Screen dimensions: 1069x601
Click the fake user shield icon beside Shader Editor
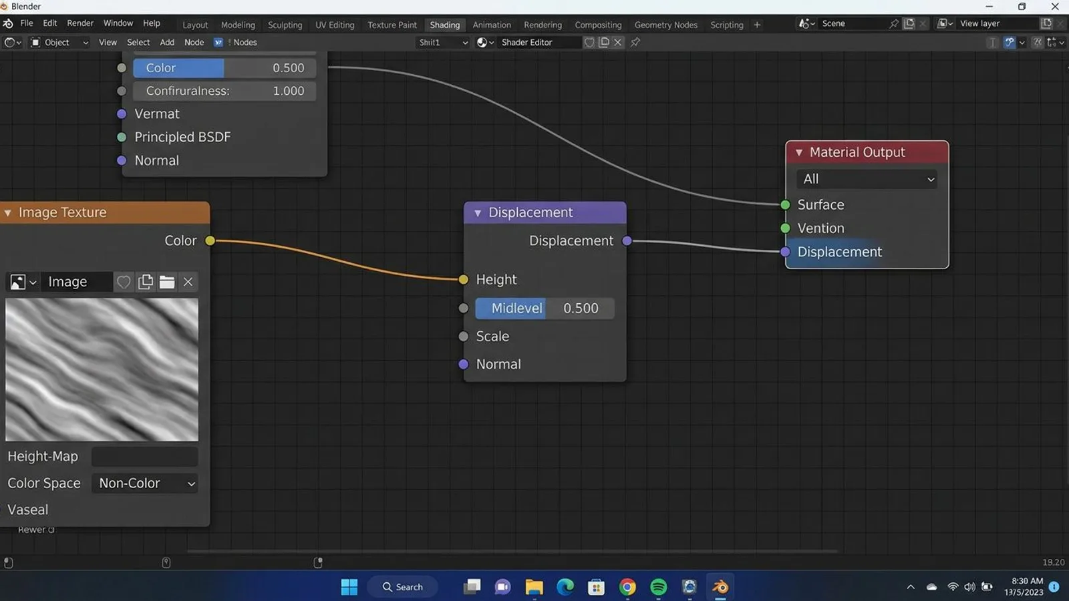[x=589, y=42]
